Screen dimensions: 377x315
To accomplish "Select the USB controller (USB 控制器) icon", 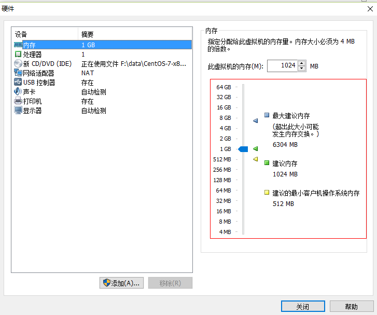I will point(18,83).
